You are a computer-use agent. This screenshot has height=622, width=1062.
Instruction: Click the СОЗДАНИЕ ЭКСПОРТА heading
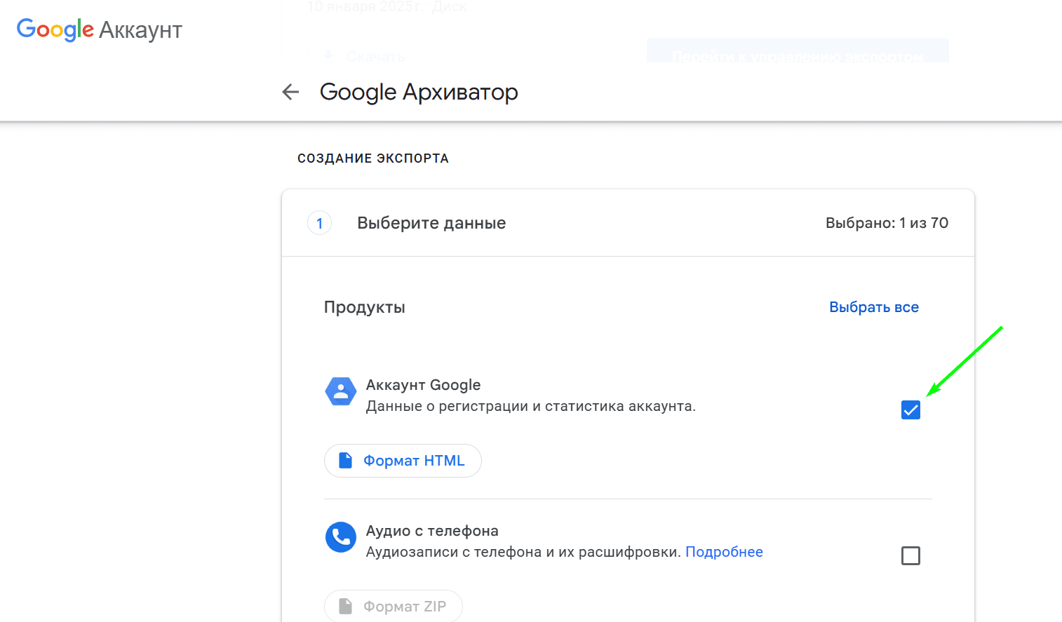[372, 158]
